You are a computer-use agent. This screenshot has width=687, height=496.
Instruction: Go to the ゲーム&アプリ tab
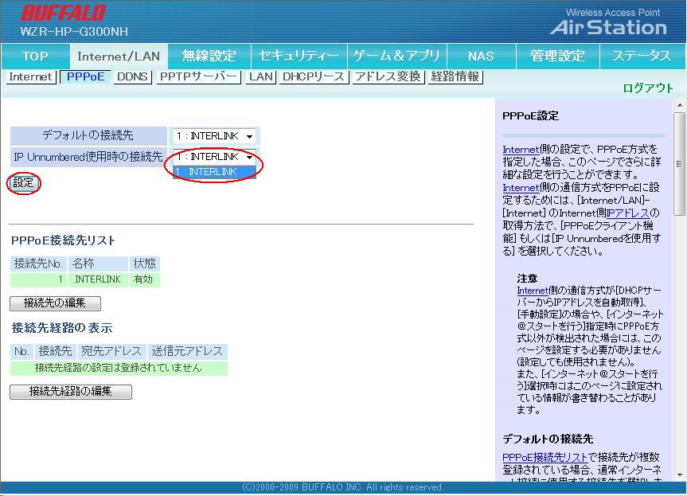click(x=396, y=56)
